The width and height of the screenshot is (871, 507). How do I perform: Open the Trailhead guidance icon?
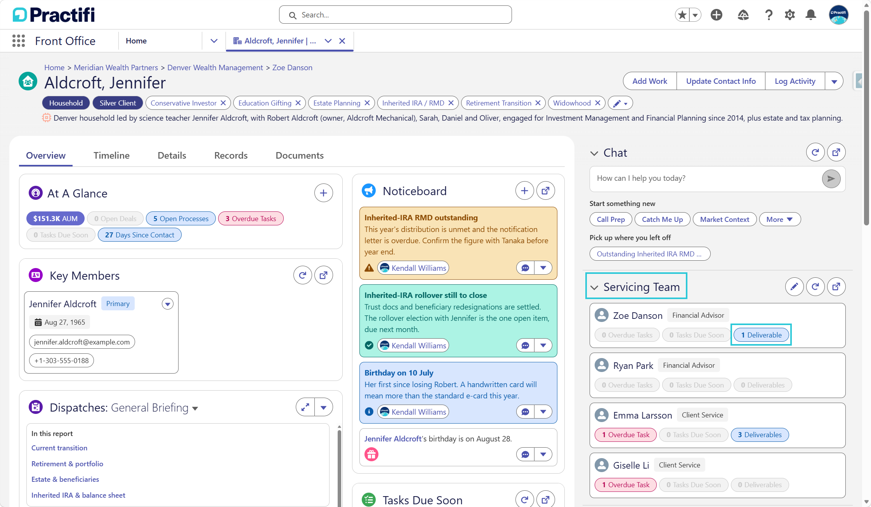[743, 15]
